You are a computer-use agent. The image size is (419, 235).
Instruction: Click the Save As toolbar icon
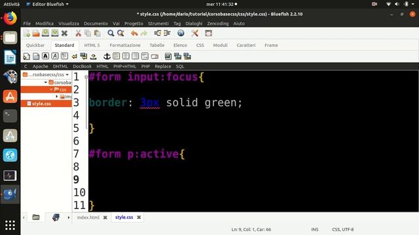[55, 33]
